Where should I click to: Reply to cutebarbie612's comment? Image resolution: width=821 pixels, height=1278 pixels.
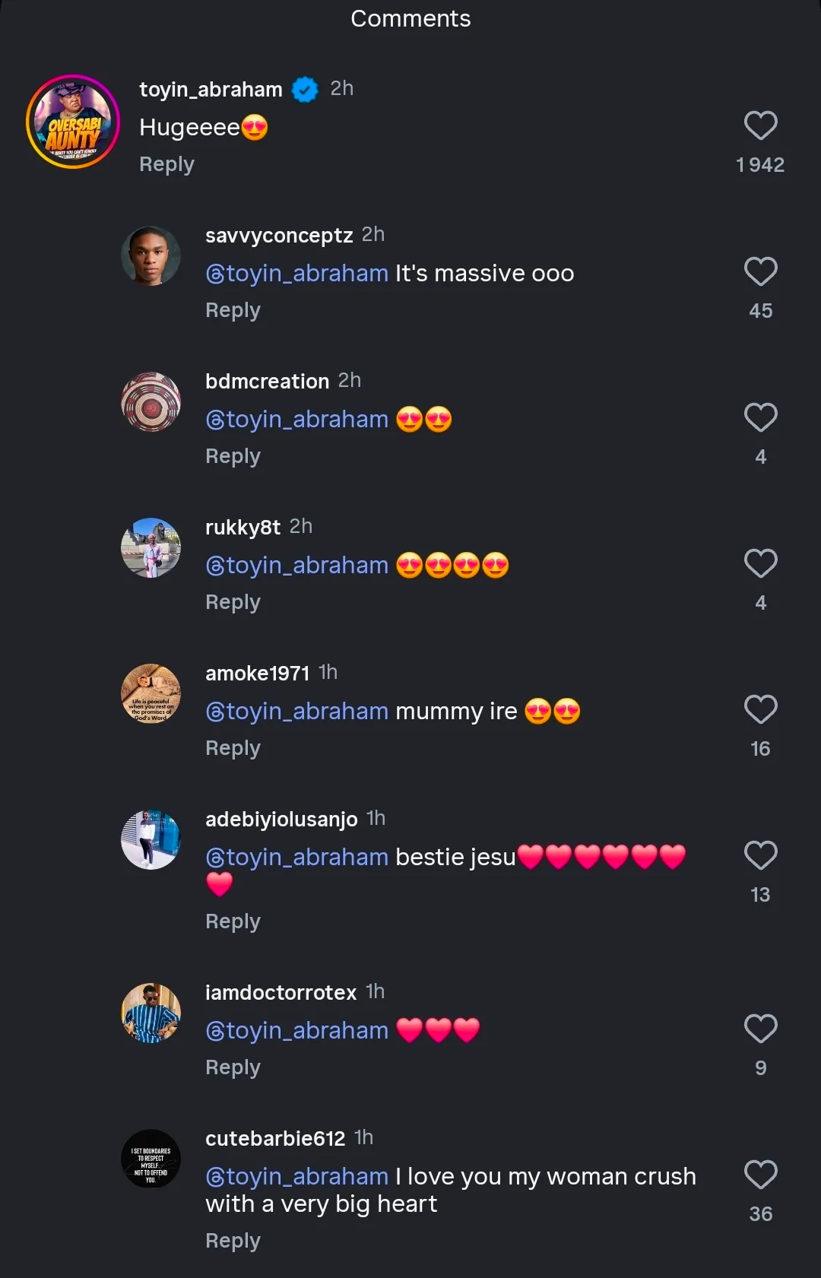233,1241
